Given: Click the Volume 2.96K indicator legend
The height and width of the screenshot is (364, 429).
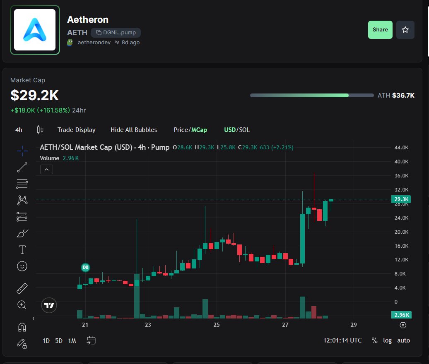Looking at the screenshot, I should click(59, 158).
